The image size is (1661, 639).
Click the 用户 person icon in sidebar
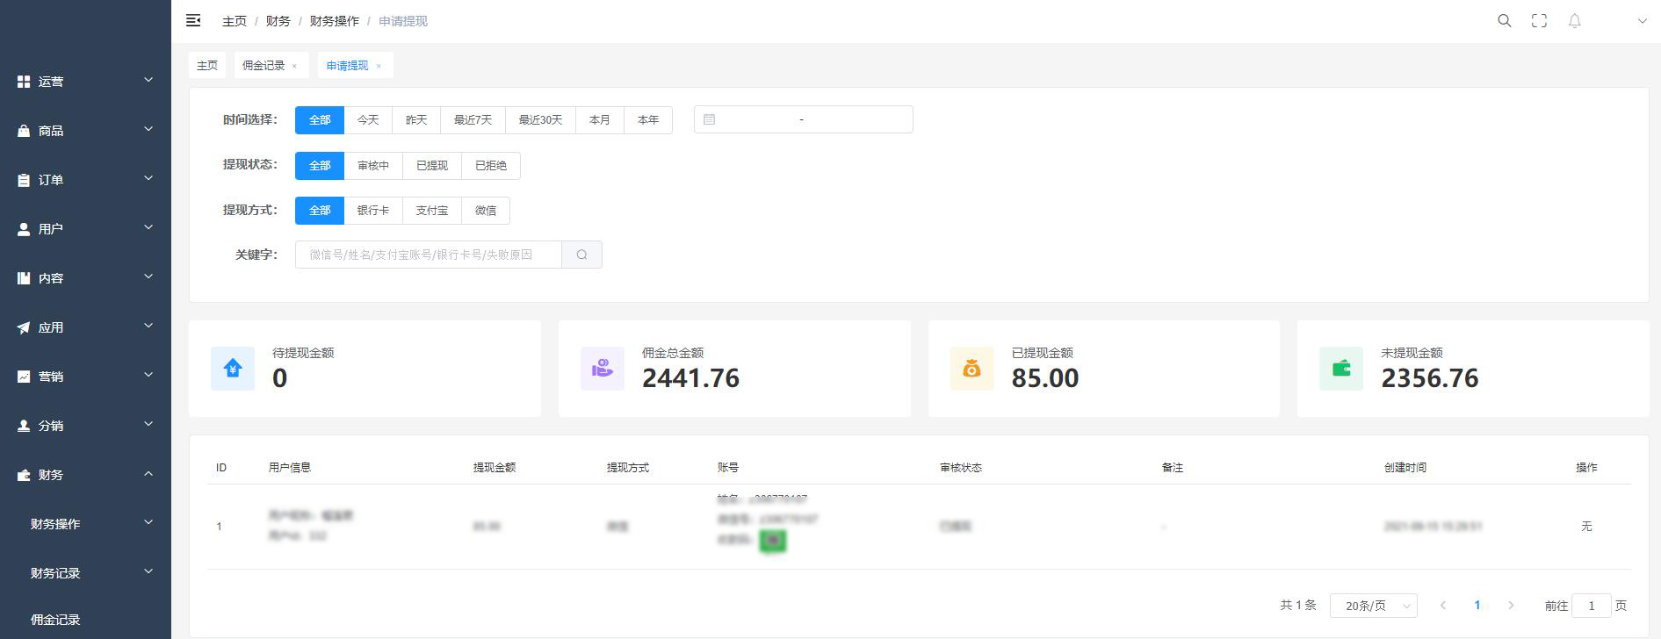[x=24, y=228]
